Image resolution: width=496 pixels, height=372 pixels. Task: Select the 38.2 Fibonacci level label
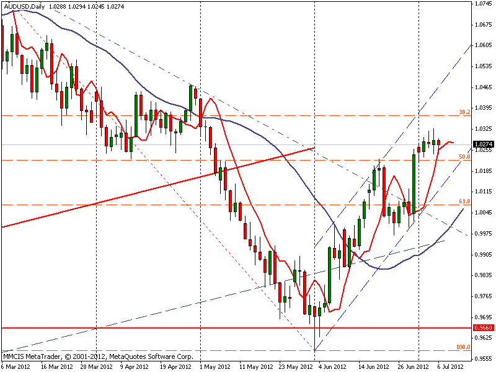coord(464,112)
